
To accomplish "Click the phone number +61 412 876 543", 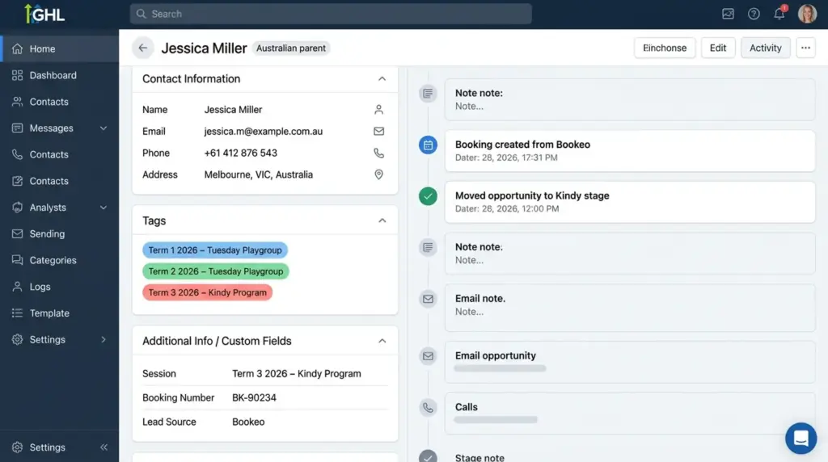I will tap(241, 153).
